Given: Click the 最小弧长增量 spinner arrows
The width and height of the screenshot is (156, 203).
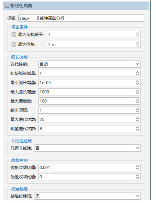Looking at the screenshot, I should 137,83.
